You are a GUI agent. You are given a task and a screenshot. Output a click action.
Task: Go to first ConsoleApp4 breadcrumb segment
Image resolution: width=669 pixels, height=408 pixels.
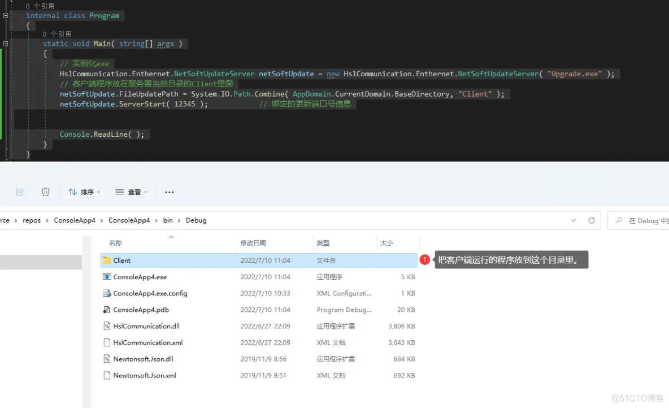[x=75, y=220]
